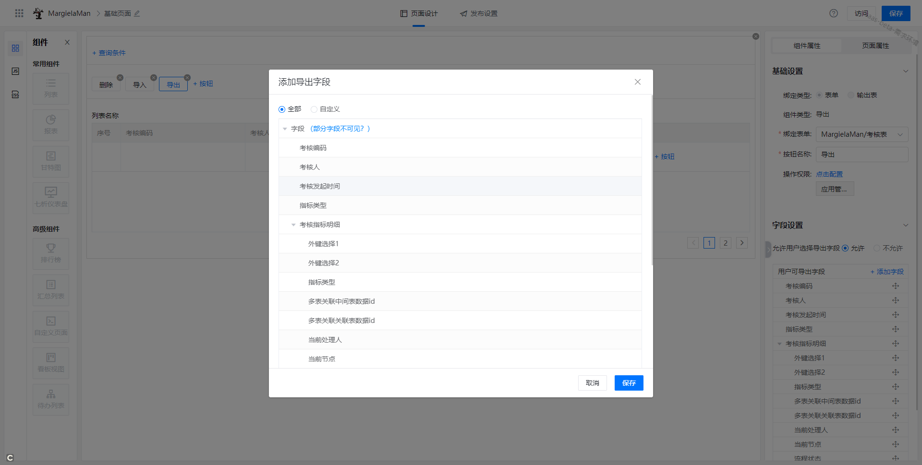Screen dimensions: 922x465
Task: Collapse the 基础设置 section
Action: click(906, 71)
